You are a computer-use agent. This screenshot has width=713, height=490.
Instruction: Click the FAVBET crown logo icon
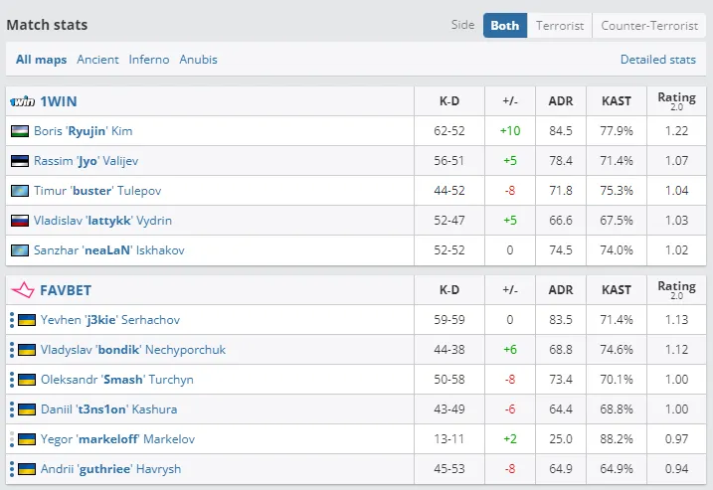click(x=23, y=290)
